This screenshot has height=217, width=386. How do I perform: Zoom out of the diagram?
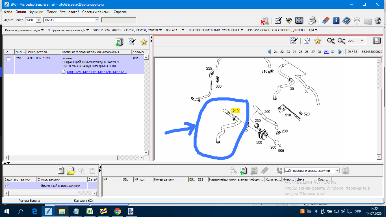341,41
